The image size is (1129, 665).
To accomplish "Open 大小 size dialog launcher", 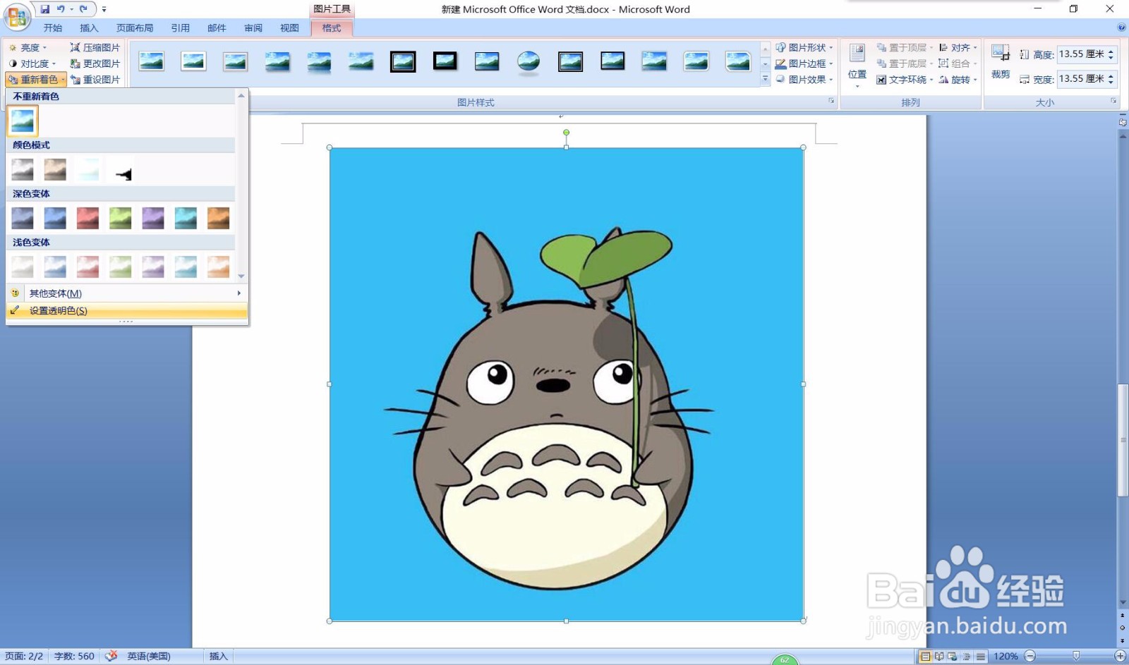I will pos(1113,102).
